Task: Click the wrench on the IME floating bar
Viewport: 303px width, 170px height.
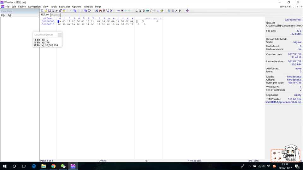Action: click(280, 158)
